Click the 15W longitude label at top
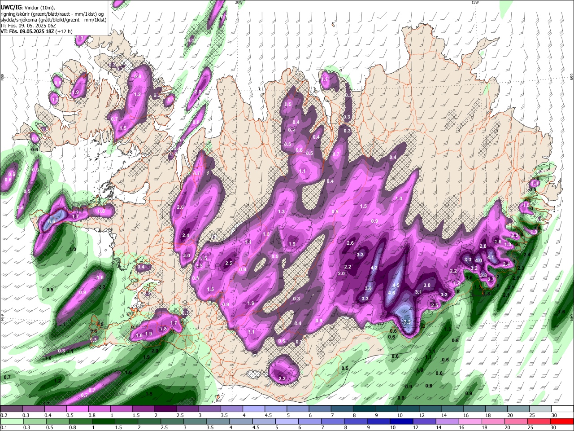This screenshot has width=574, height=431. click(474, 2)
